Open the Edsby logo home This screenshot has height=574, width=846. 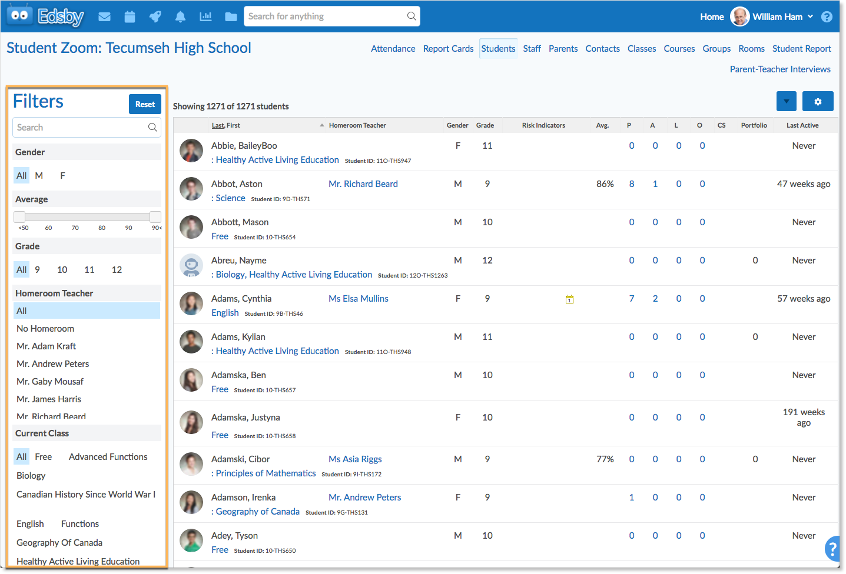(46, 16)
